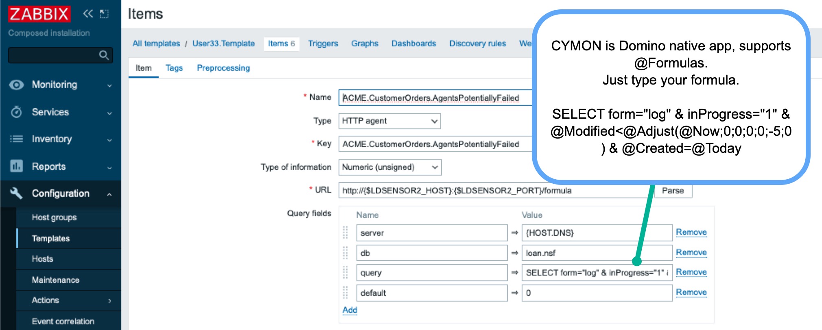The image size is (822, 330).
Task: Click the server name field
Action: tap(432, 233)
